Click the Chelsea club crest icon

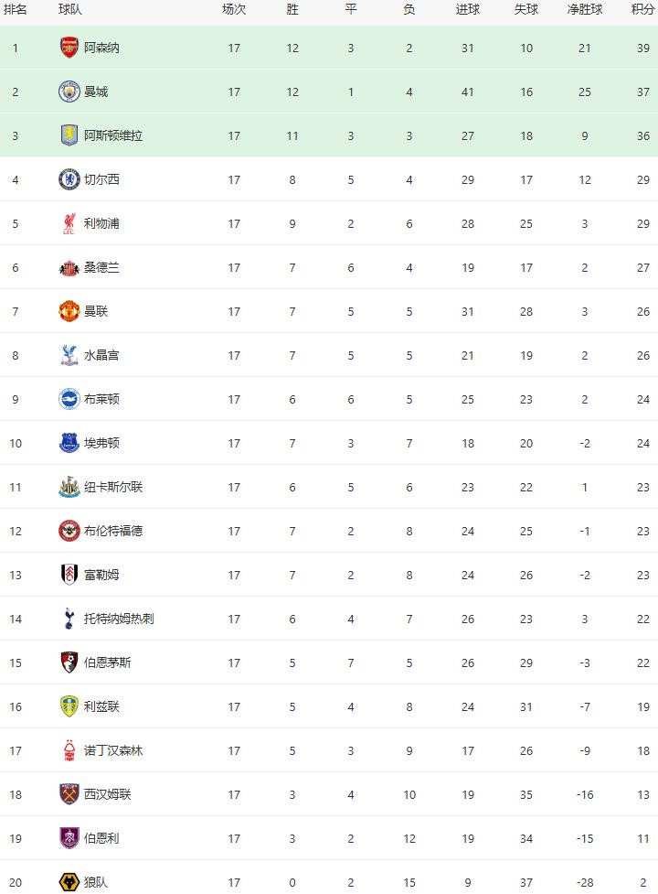pos(69,179)
